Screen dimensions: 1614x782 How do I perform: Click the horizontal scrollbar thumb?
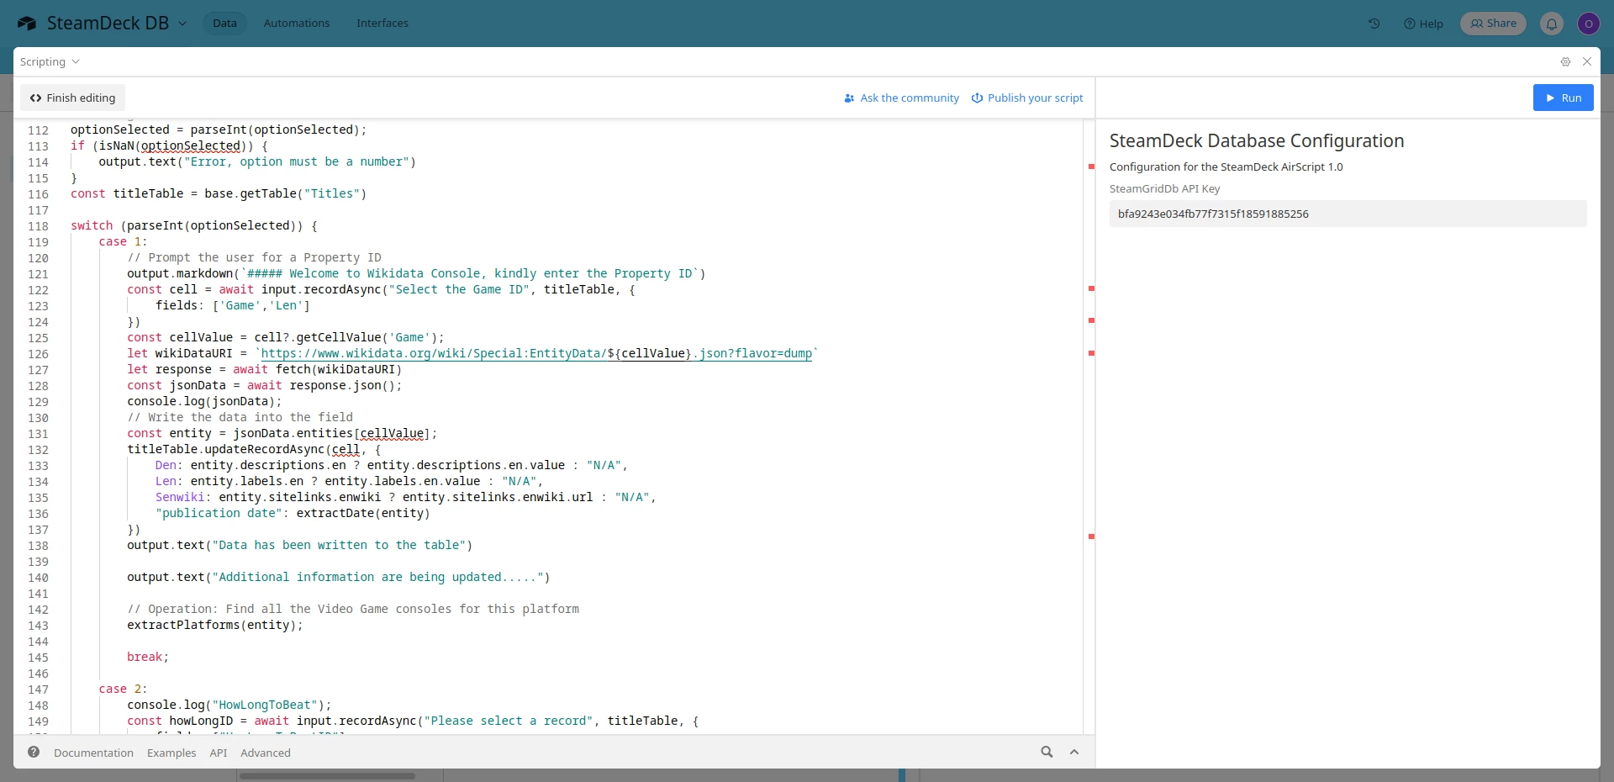click(x=327, y=775)
